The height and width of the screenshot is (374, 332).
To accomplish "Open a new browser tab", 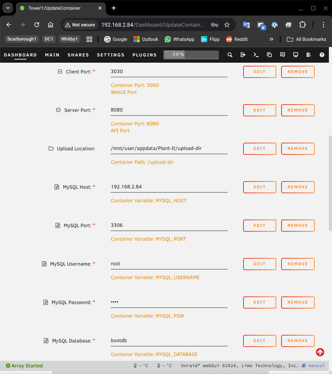I will click(x=114, y=8).
